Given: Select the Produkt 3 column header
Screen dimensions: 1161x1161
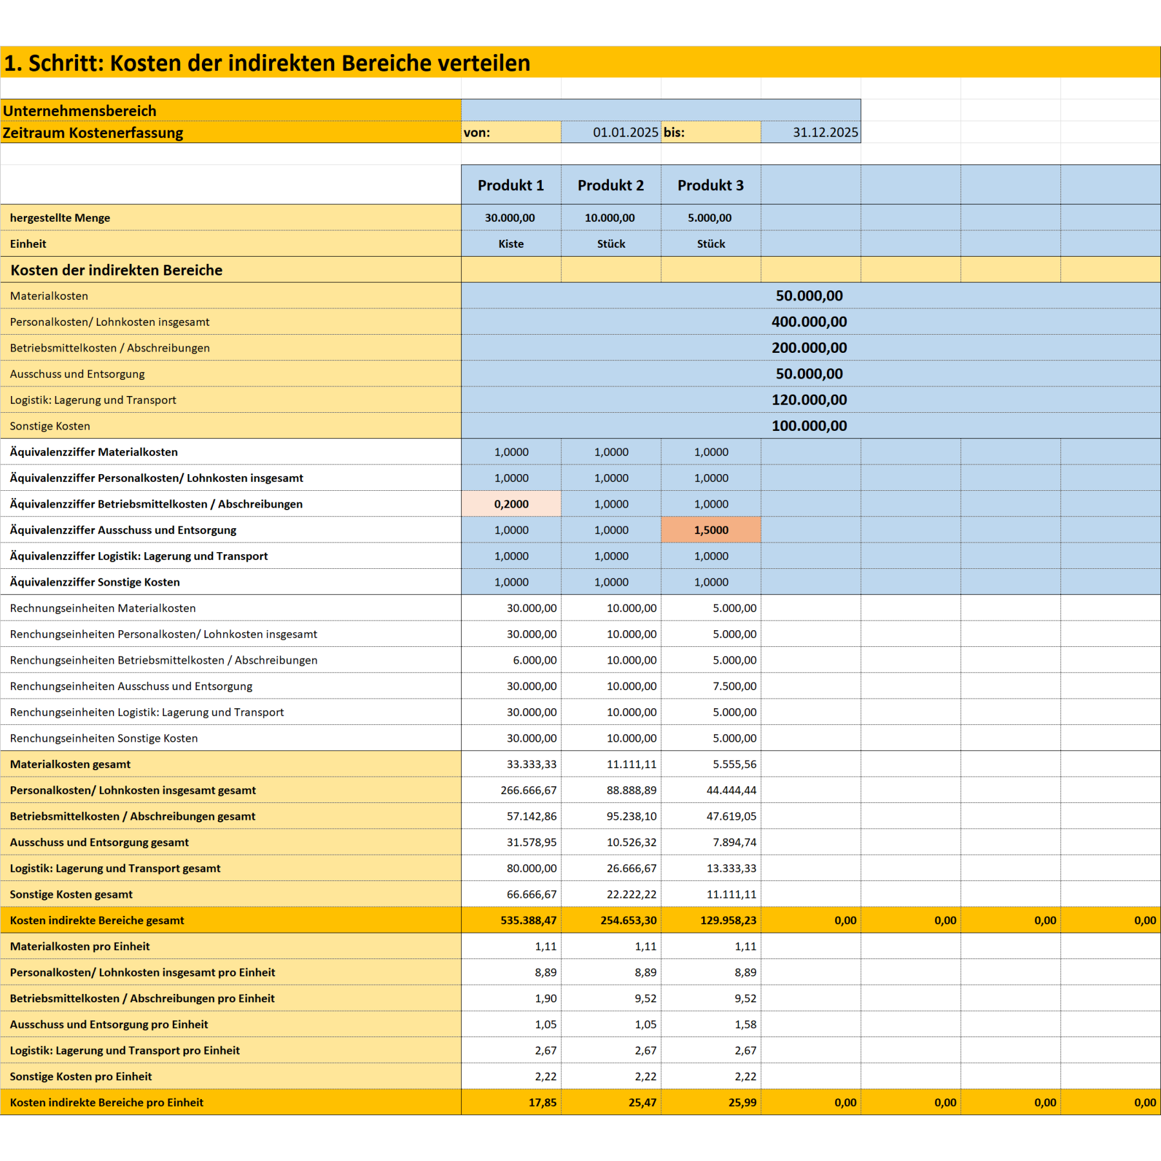Looking at the screenshot, I should point(710,184).
